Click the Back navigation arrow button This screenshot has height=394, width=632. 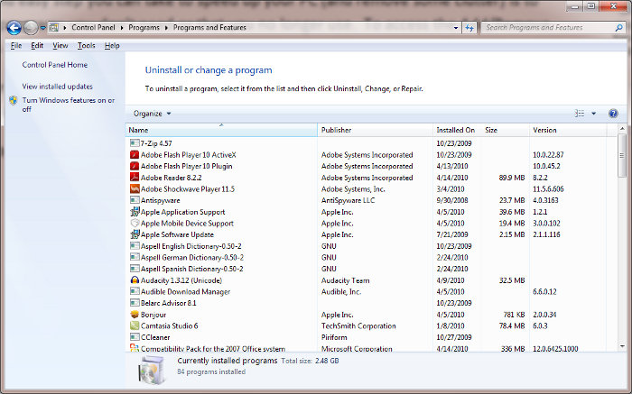[x=14, y=28]
